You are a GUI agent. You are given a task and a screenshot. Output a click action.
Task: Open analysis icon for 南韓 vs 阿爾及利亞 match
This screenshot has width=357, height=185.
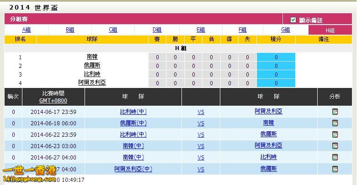pyautogui.click(x=335, y=146)
